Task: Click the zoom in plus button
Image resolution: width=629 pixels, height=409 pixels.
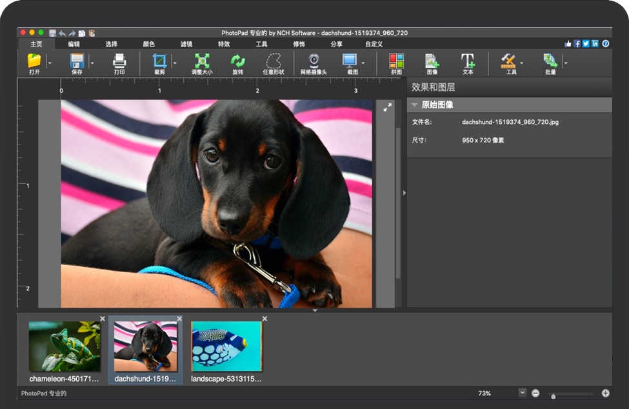Action: tap(605, 393)
